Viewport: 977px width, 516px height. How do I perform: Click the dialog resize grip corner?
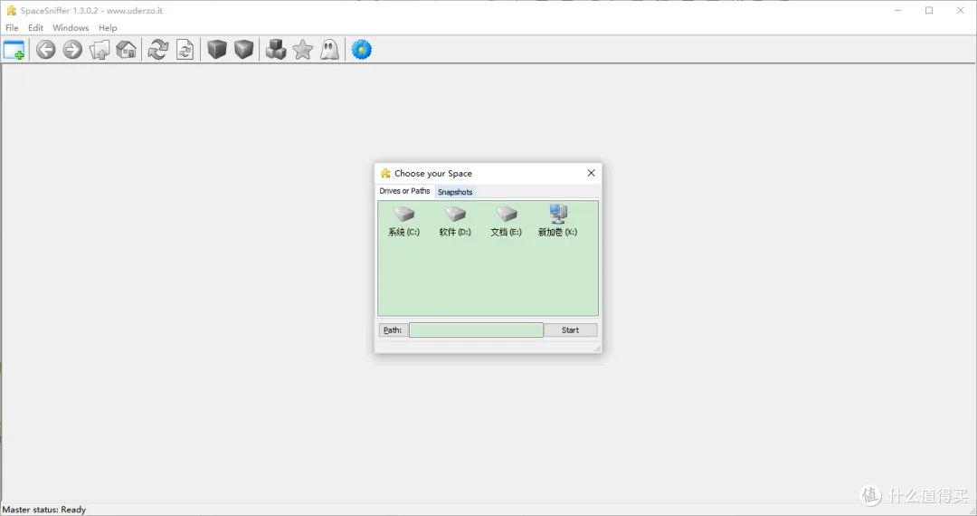(x=597, y=349)
